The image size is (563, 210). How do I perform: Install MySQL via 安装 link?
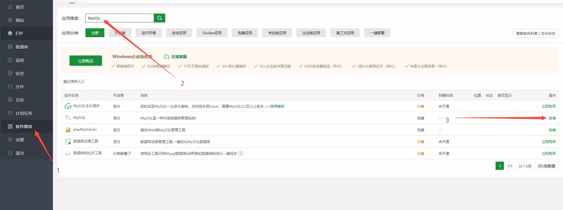coord(552,118)
